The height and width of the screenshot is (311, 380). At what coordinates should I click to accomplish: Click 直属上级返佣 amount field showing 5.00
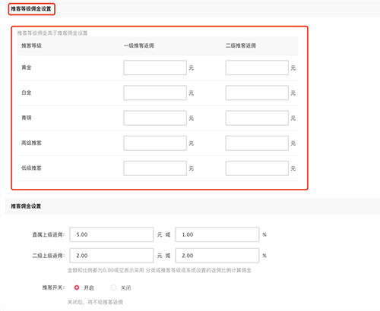coord(112,234)
